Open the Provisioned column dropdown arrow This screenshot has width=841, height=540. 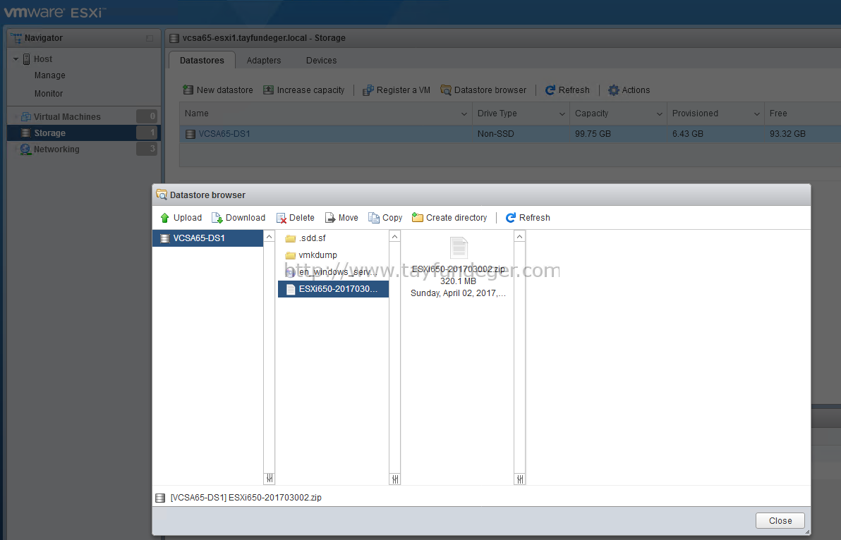(757, 114)
